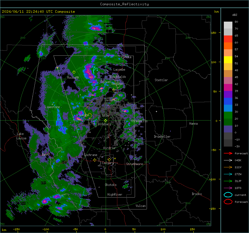The height and width of the screenshot is (233, 249).
Task: Click the RockyMH label
Action: [73, 78]
